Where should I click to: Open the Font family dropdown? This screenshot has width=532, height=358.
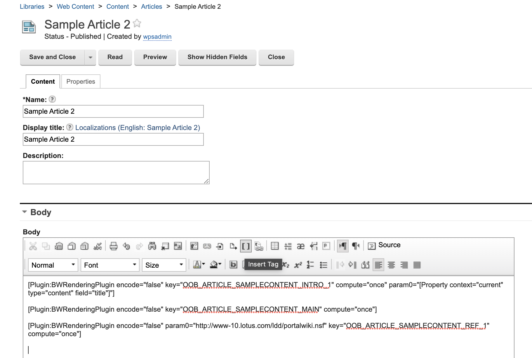pyautogui.click(x=109, y=265)
